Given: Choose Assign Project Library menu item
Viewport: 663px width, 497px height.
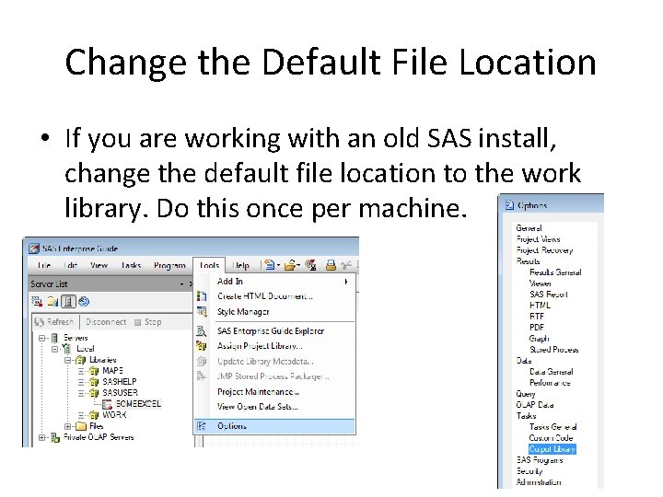Looking at the screenshot, I should point(260,346).
